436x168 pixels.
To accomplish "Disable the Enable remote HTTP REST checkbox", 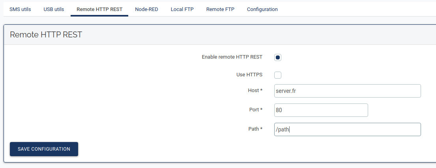I will pyautogui.click(x=278, y=57).
